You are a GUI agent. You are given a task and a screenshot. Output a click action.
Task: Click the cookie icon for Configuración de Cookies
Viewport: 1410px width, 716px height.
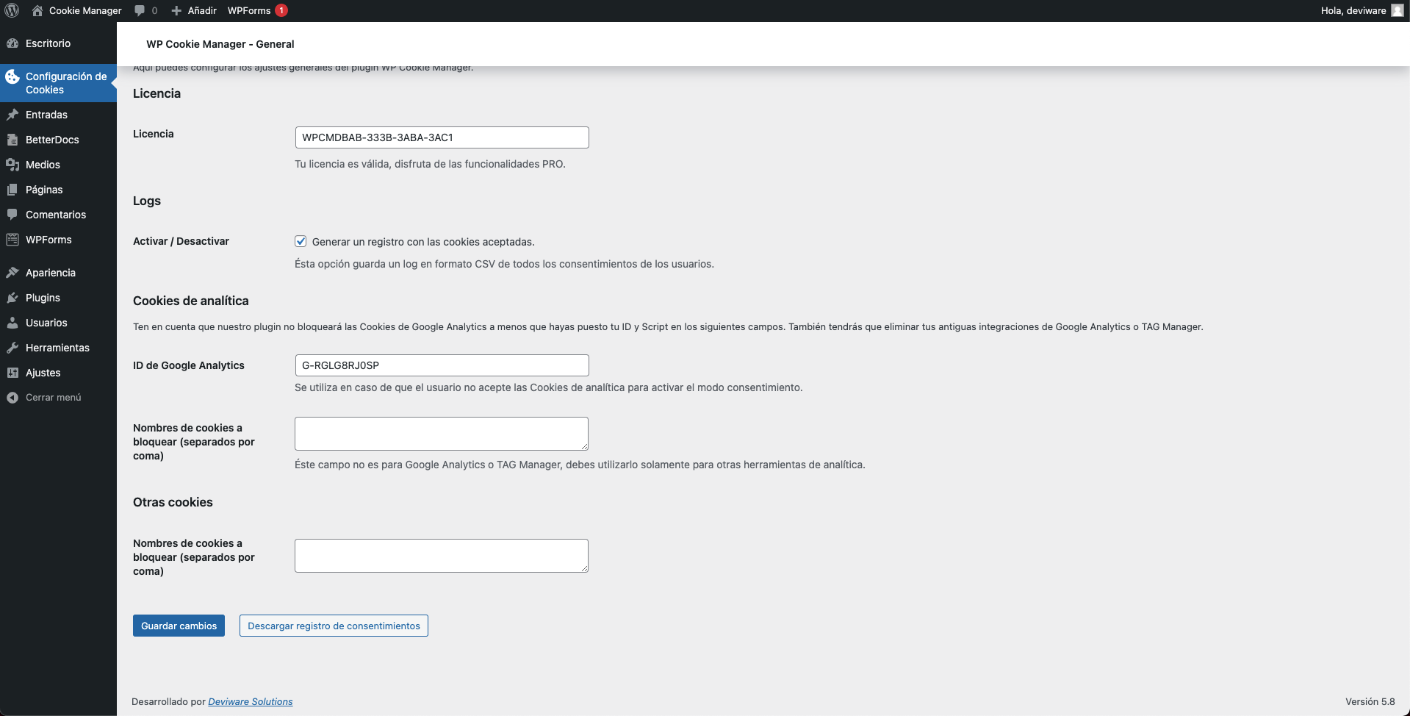12,76
